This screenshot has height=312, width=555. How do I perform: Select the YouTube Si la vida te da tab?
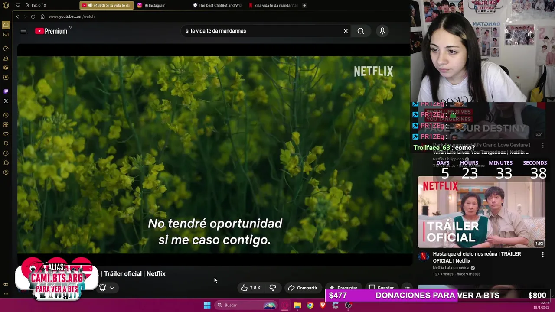[107, 5]
